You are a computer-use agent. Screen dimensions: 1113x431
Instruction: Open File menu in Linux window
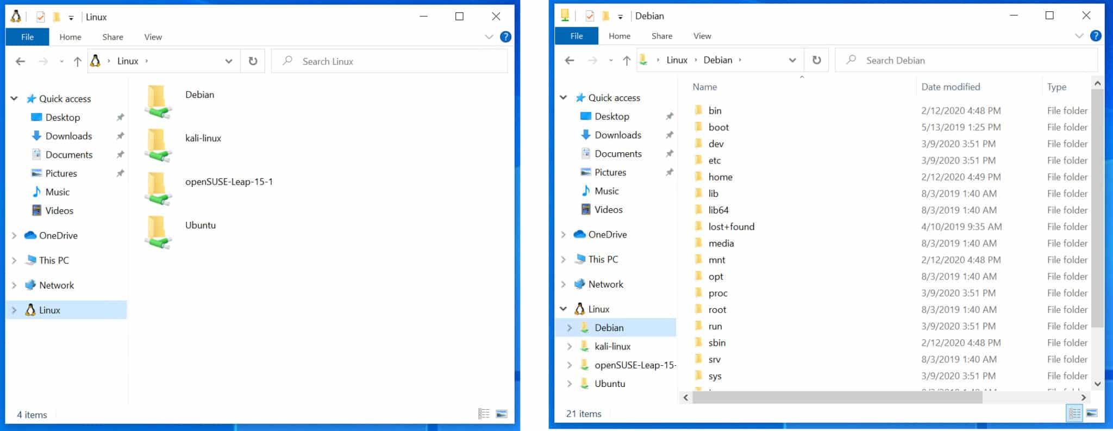click(x=27, y=37)
